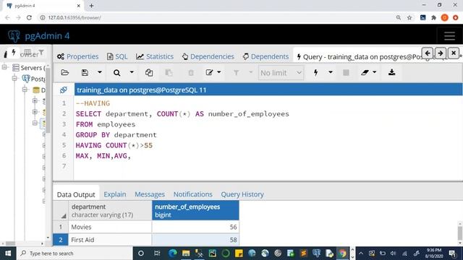Open the Dependencies tab
Image resolution: width=463 pixels, height=260 pixels.
[x=208, y=56]
